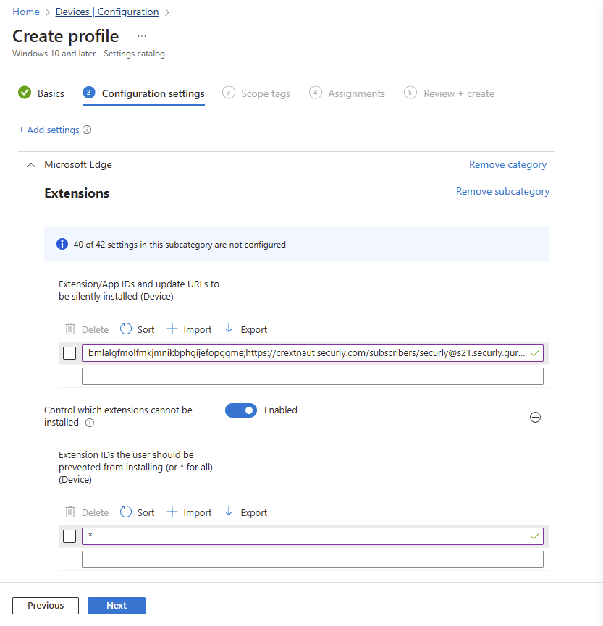
Task: Click the Devices | Configuration breadcrumb link
Action: coord(107,12)
